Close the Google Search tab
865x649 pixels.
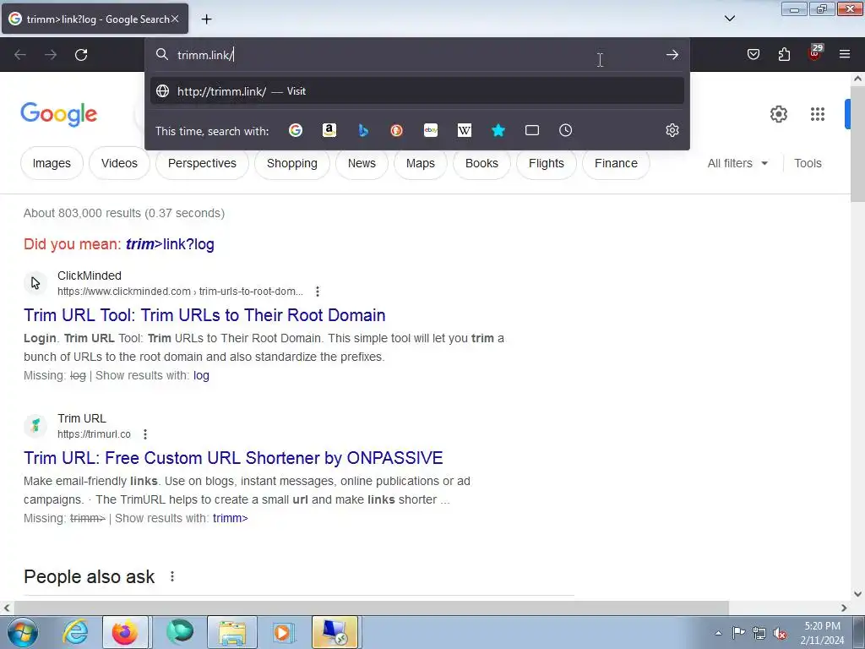[x=175, y=19]
